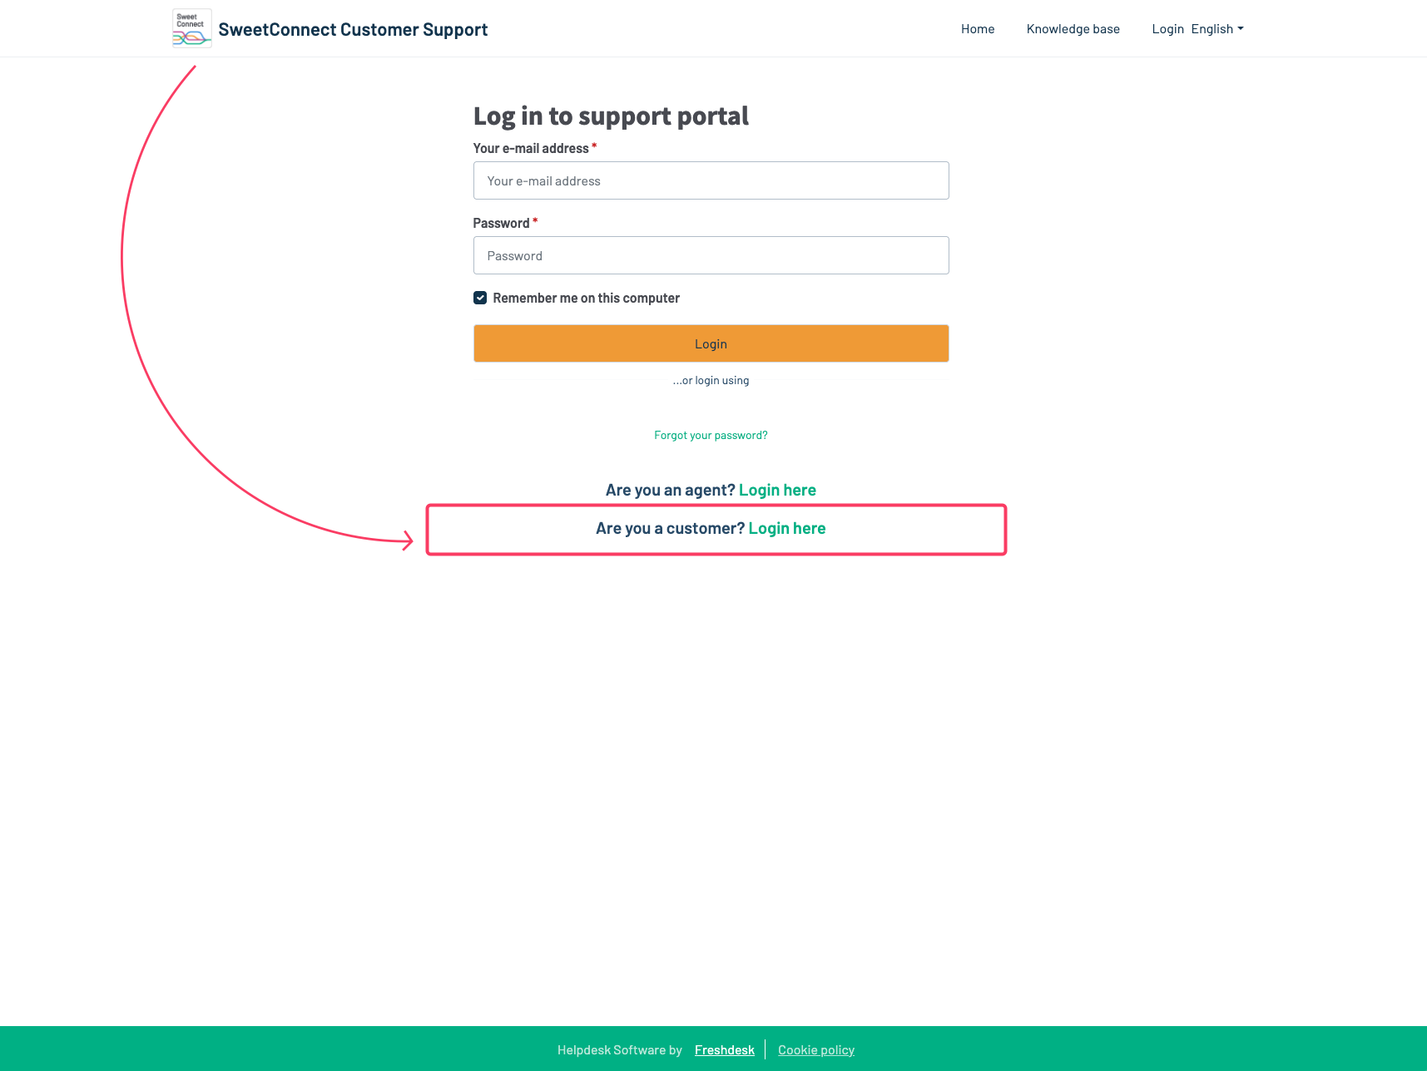Open the Forgot your password link

coord(711,435)
